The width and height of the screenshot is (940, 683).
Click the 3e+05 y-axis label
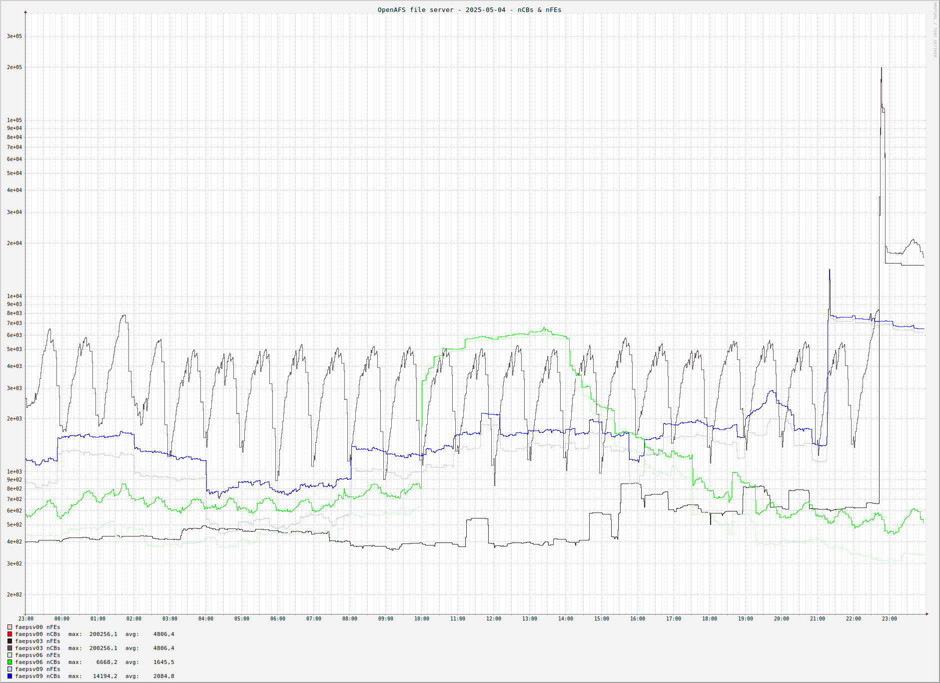click(x=14, y=36)
